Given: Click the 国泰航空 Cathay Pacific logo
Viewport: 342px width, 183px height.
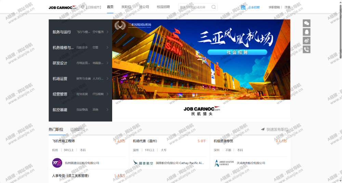Looking at the screenshot, I should pyautogui.click(x=143, y=163).
